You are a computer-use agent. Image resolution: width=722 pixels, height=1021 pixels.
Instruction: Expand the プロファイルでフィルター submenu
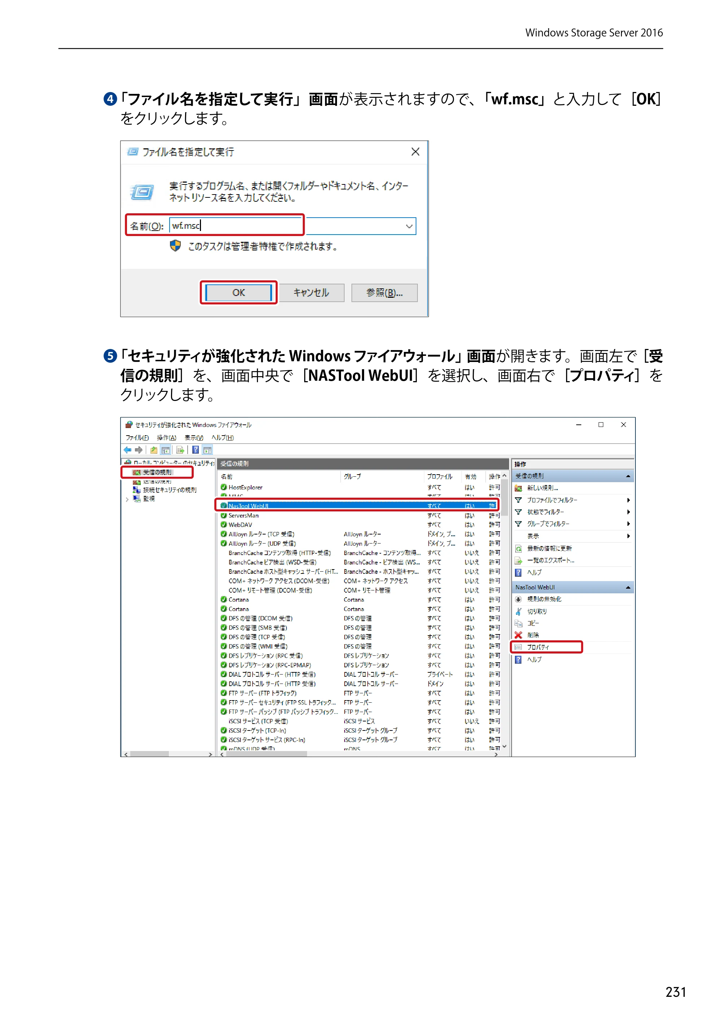coord(629,500)
